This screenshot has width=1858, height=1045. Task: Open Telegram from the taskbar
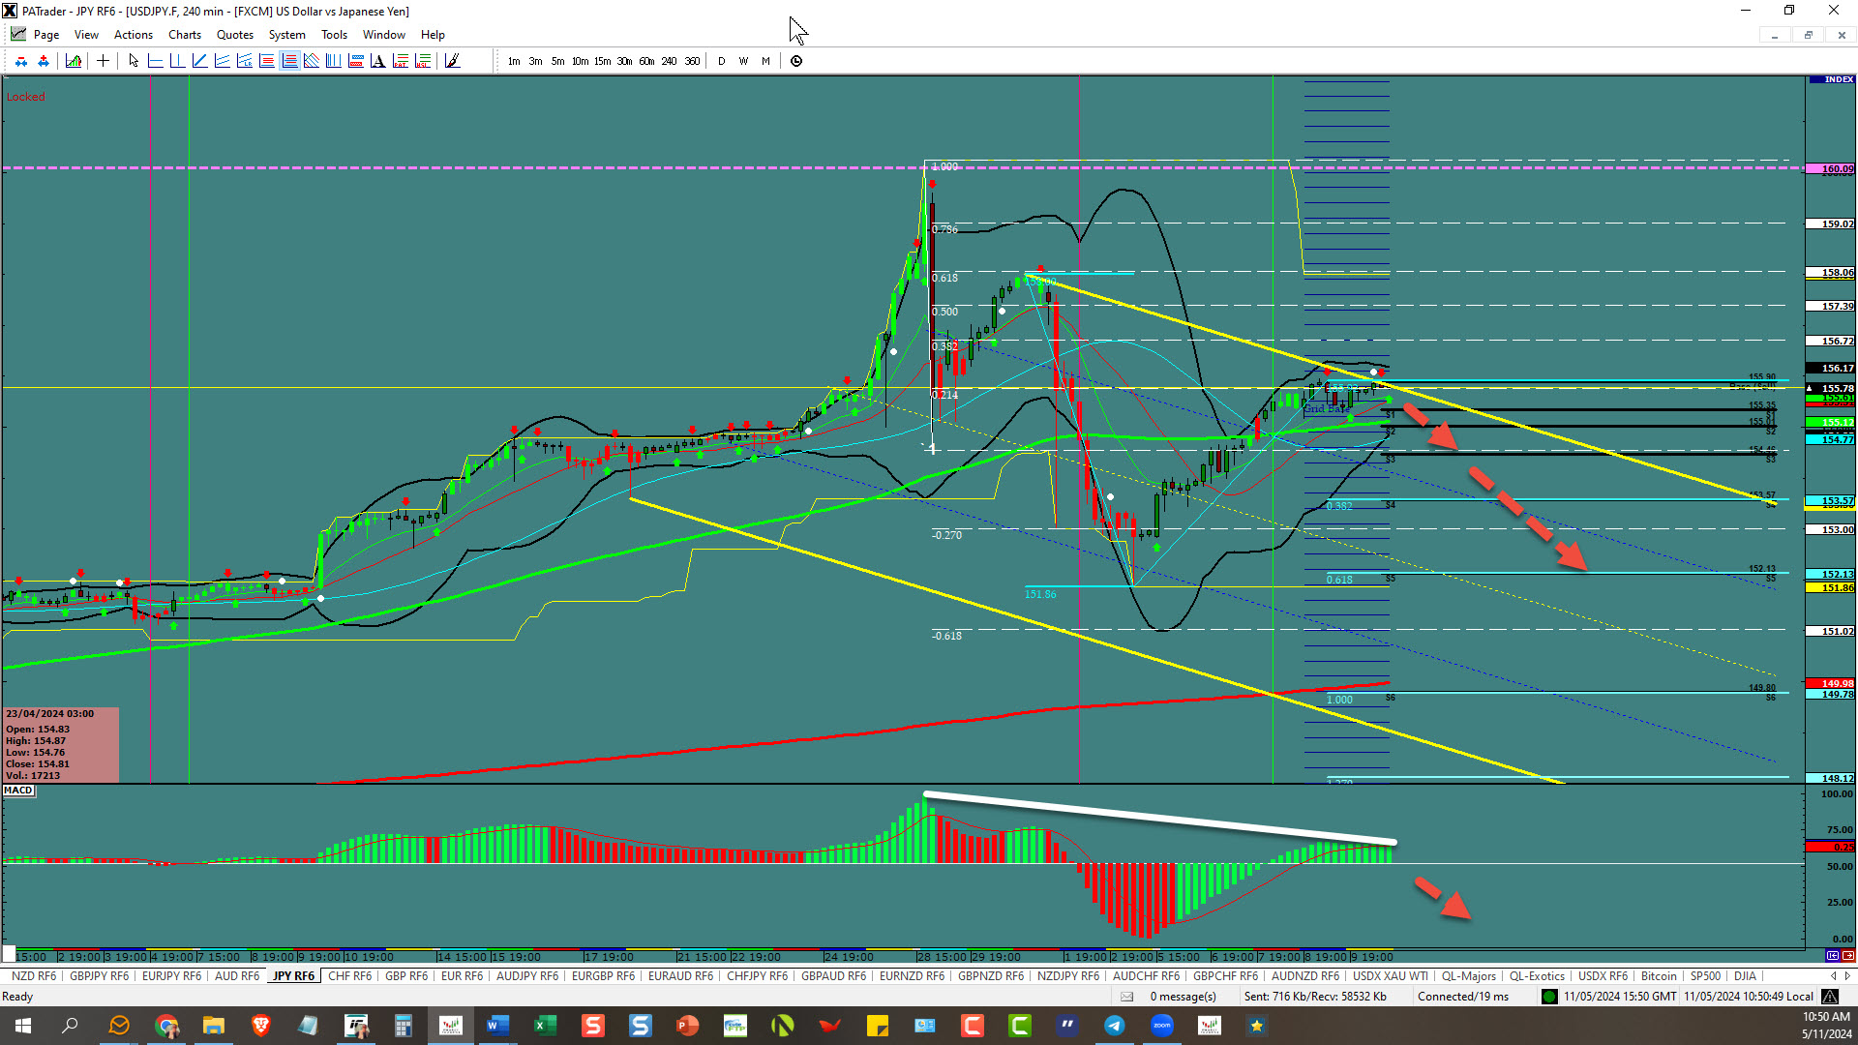[x=1115, y=1026]
